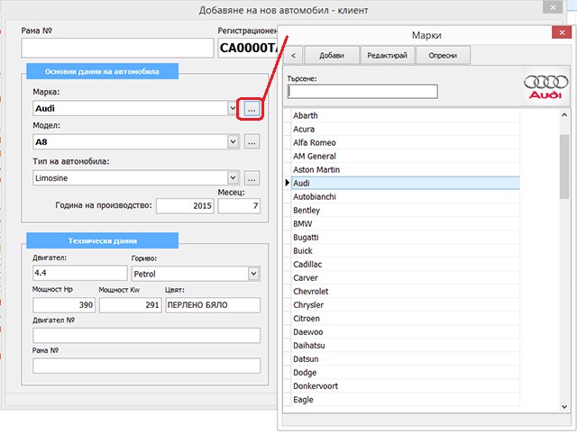Select Eagle in the brands list

pos(406,400)
